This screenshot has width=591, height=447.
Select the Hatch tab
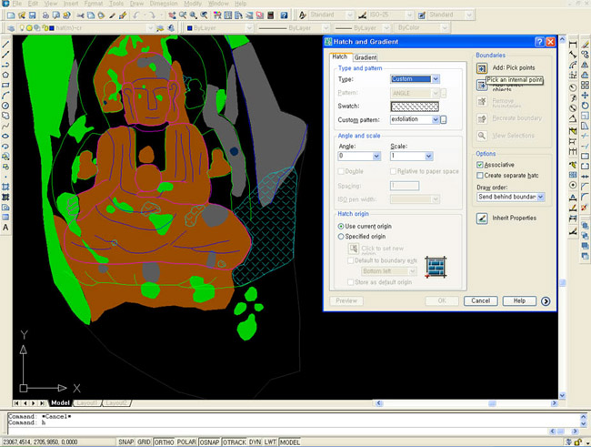tap(340, 56)
